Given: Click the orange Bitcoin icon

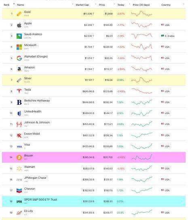Looking at the screenshot, I should point(19,157).
